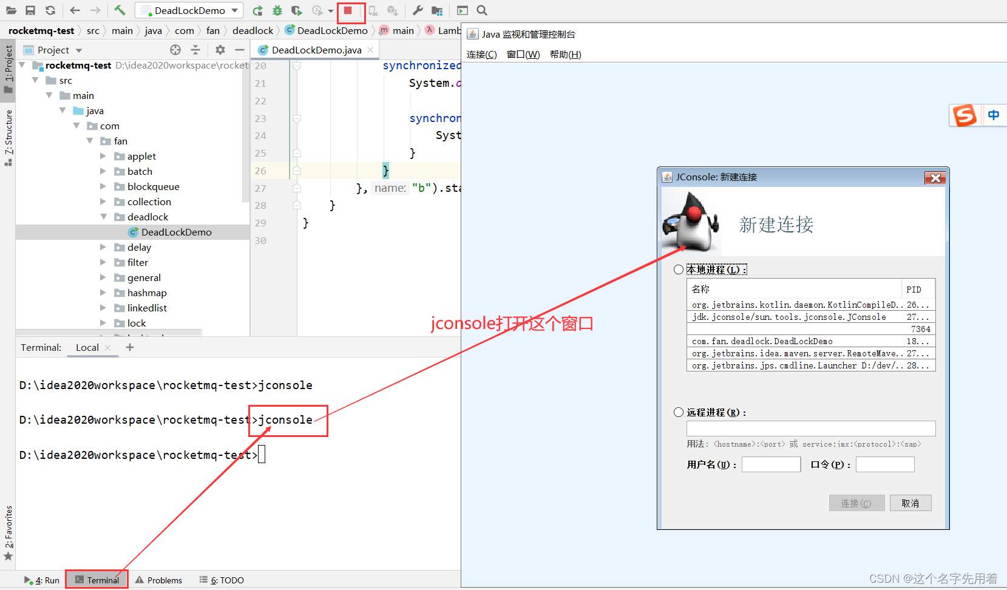The image size is (1007, 590).
Task: Click the 口令 password field
Action: [885, 464]
